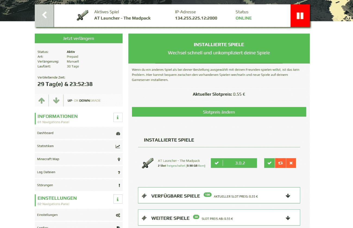Image resolution: width=353 pixels, height=228 pixels.
Task: Click the sword icon beside Aktives Spiel
Action: pos(82,15)
